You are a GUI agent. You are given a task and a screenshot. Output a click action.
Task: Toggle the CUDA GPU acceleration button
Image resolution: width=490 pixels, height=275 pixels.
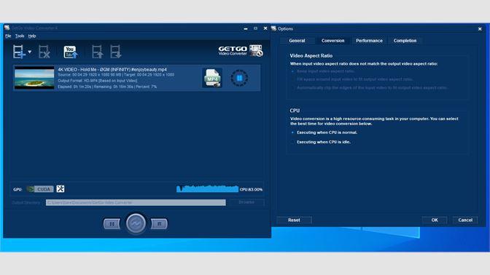coord(40,189)
